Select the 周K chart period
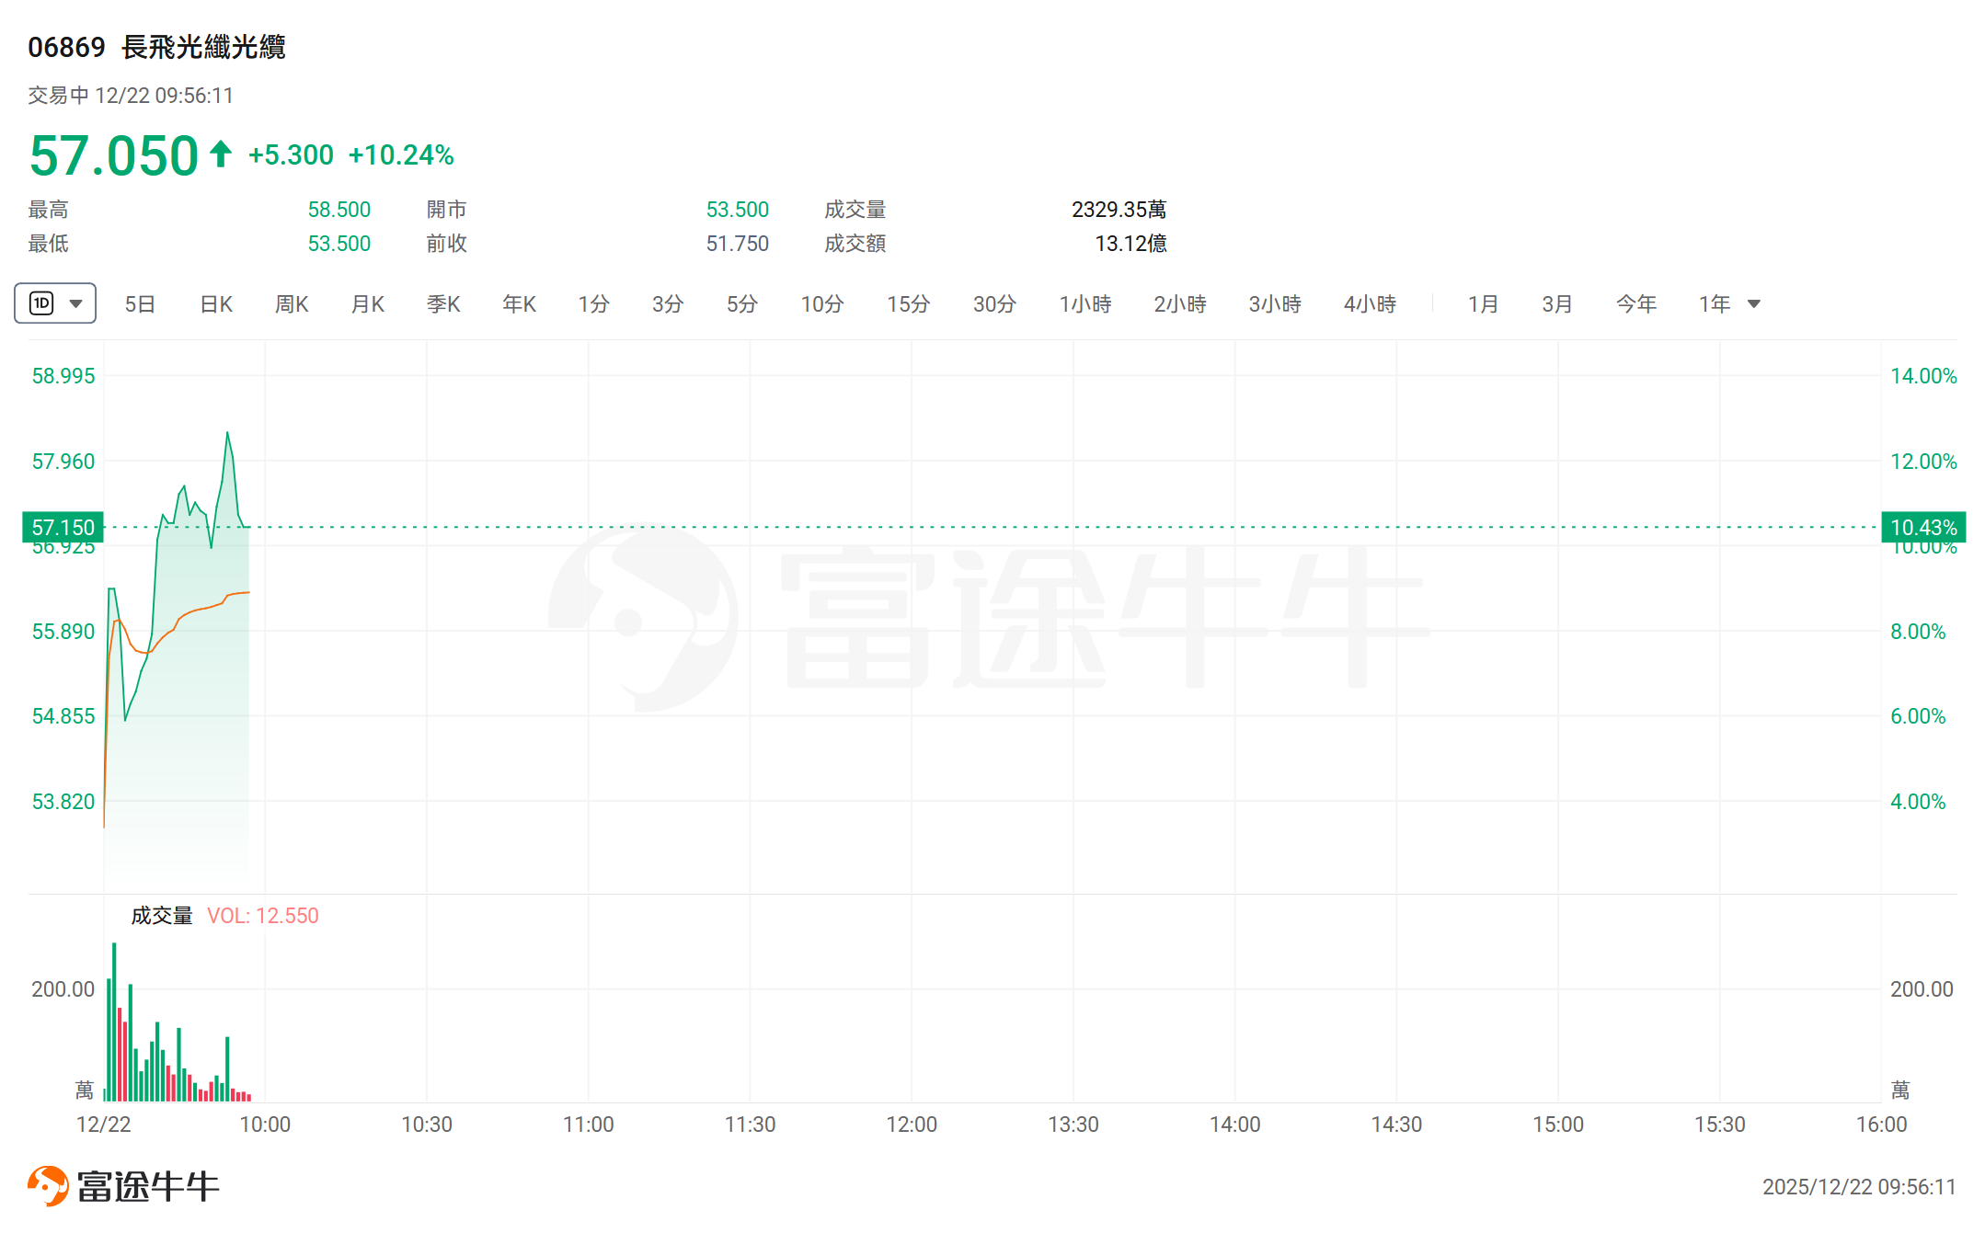 (292, 304)
